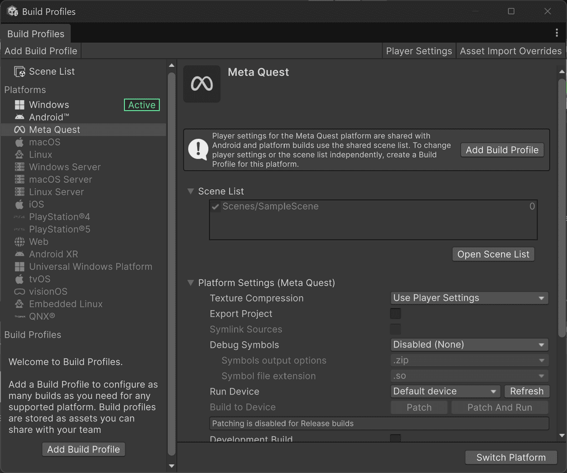567x473 pixels.
Task: Open the Symbols output options dropdown
Action: (x=470, y=360)
